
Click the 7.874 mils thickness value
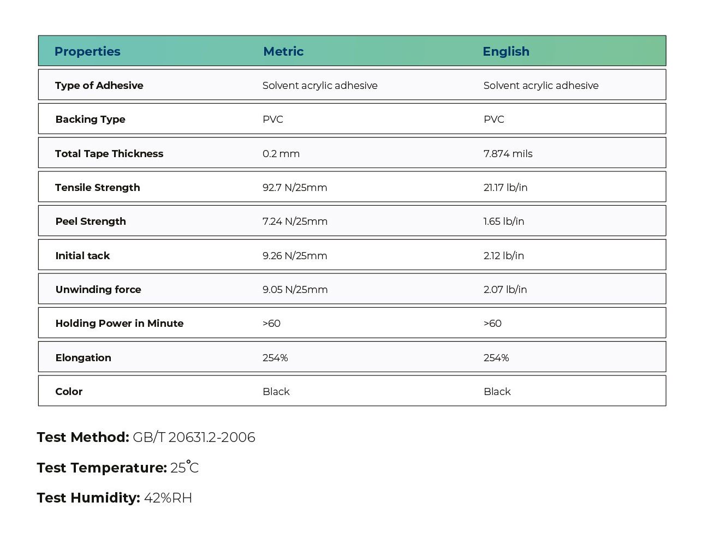508,153
